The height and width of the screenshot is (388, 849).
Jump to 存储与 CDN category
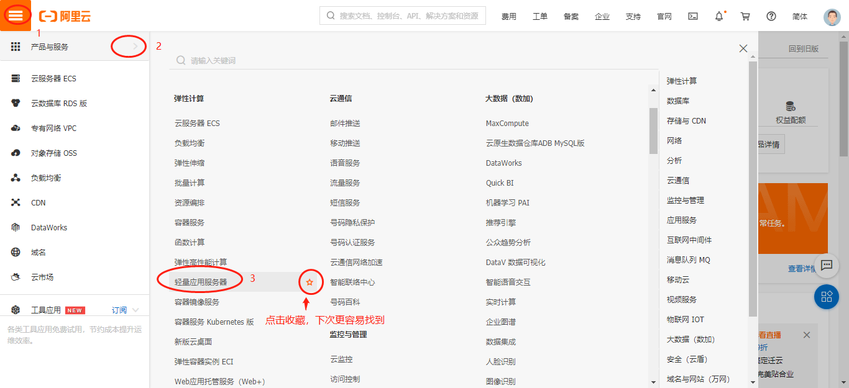[x=687, y=121]
